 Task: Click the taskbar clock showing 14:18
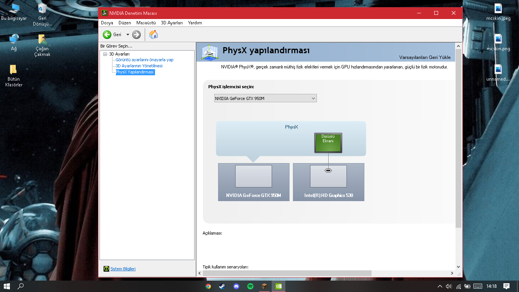click(492, 286)
